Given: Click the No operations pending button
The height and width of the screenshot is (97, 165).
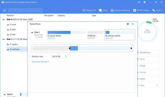Looking at the screenshot, I should (x=30, y=10).
